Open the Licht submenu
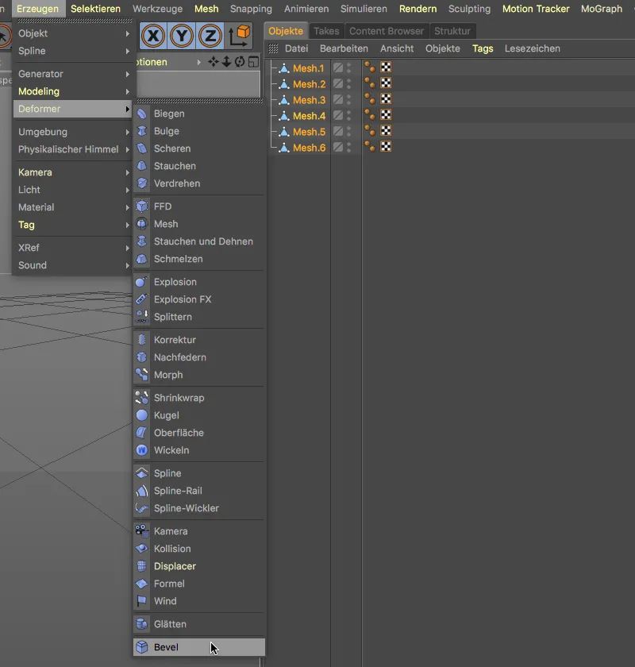The width and height of the screenshot is (635, 667). [74, 190]
